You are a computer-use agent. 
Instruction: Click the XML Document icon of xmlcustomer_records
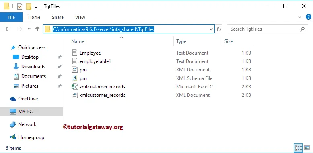(75, 95)
